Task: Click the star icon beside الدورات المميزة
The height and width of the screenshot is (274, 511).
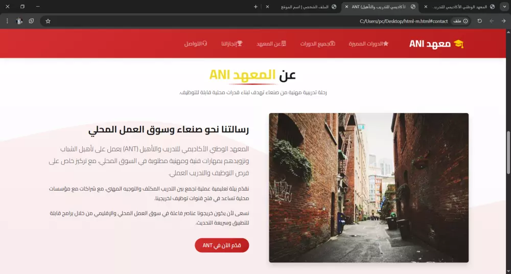Action: [386, 44]
